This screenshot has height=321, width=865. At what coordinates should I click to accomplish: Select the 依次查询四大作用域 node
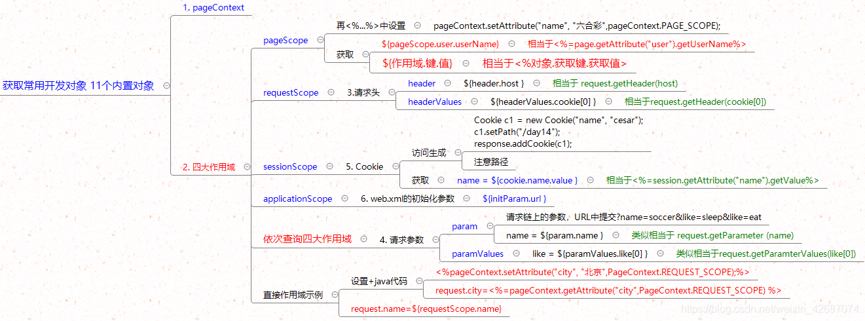pyautogui.click(x=307, y=239)
